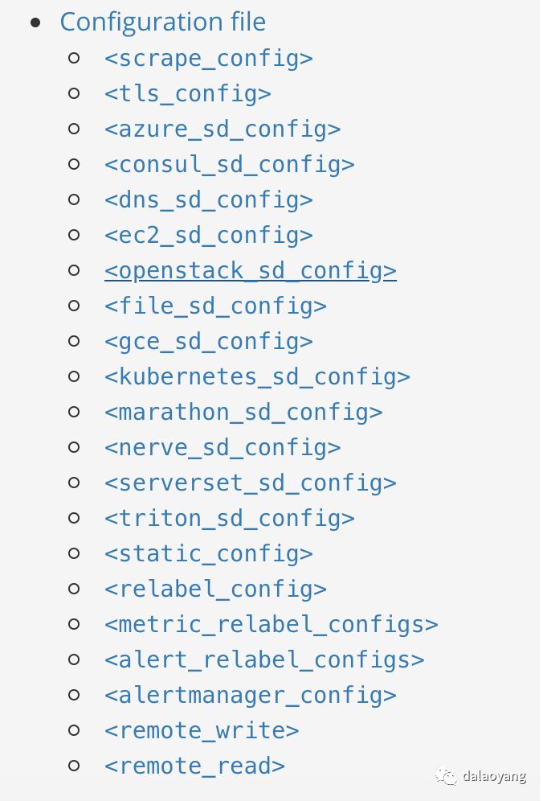This screenshot has width=543, height=801.
Task: Go to the <tls_config> section
Action: tap(188, 94)
